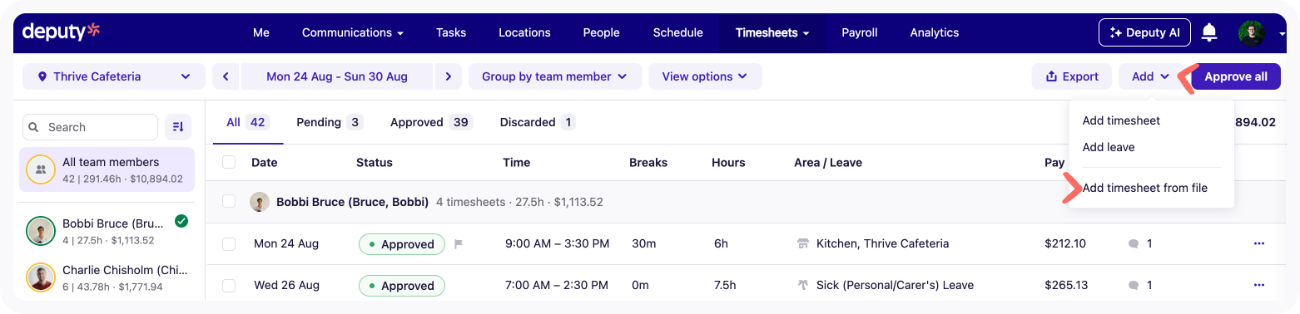Open three-dot menu for Mon 24 Aug row
This screenshot has width=1300, height=314.
pos(1258,243)
